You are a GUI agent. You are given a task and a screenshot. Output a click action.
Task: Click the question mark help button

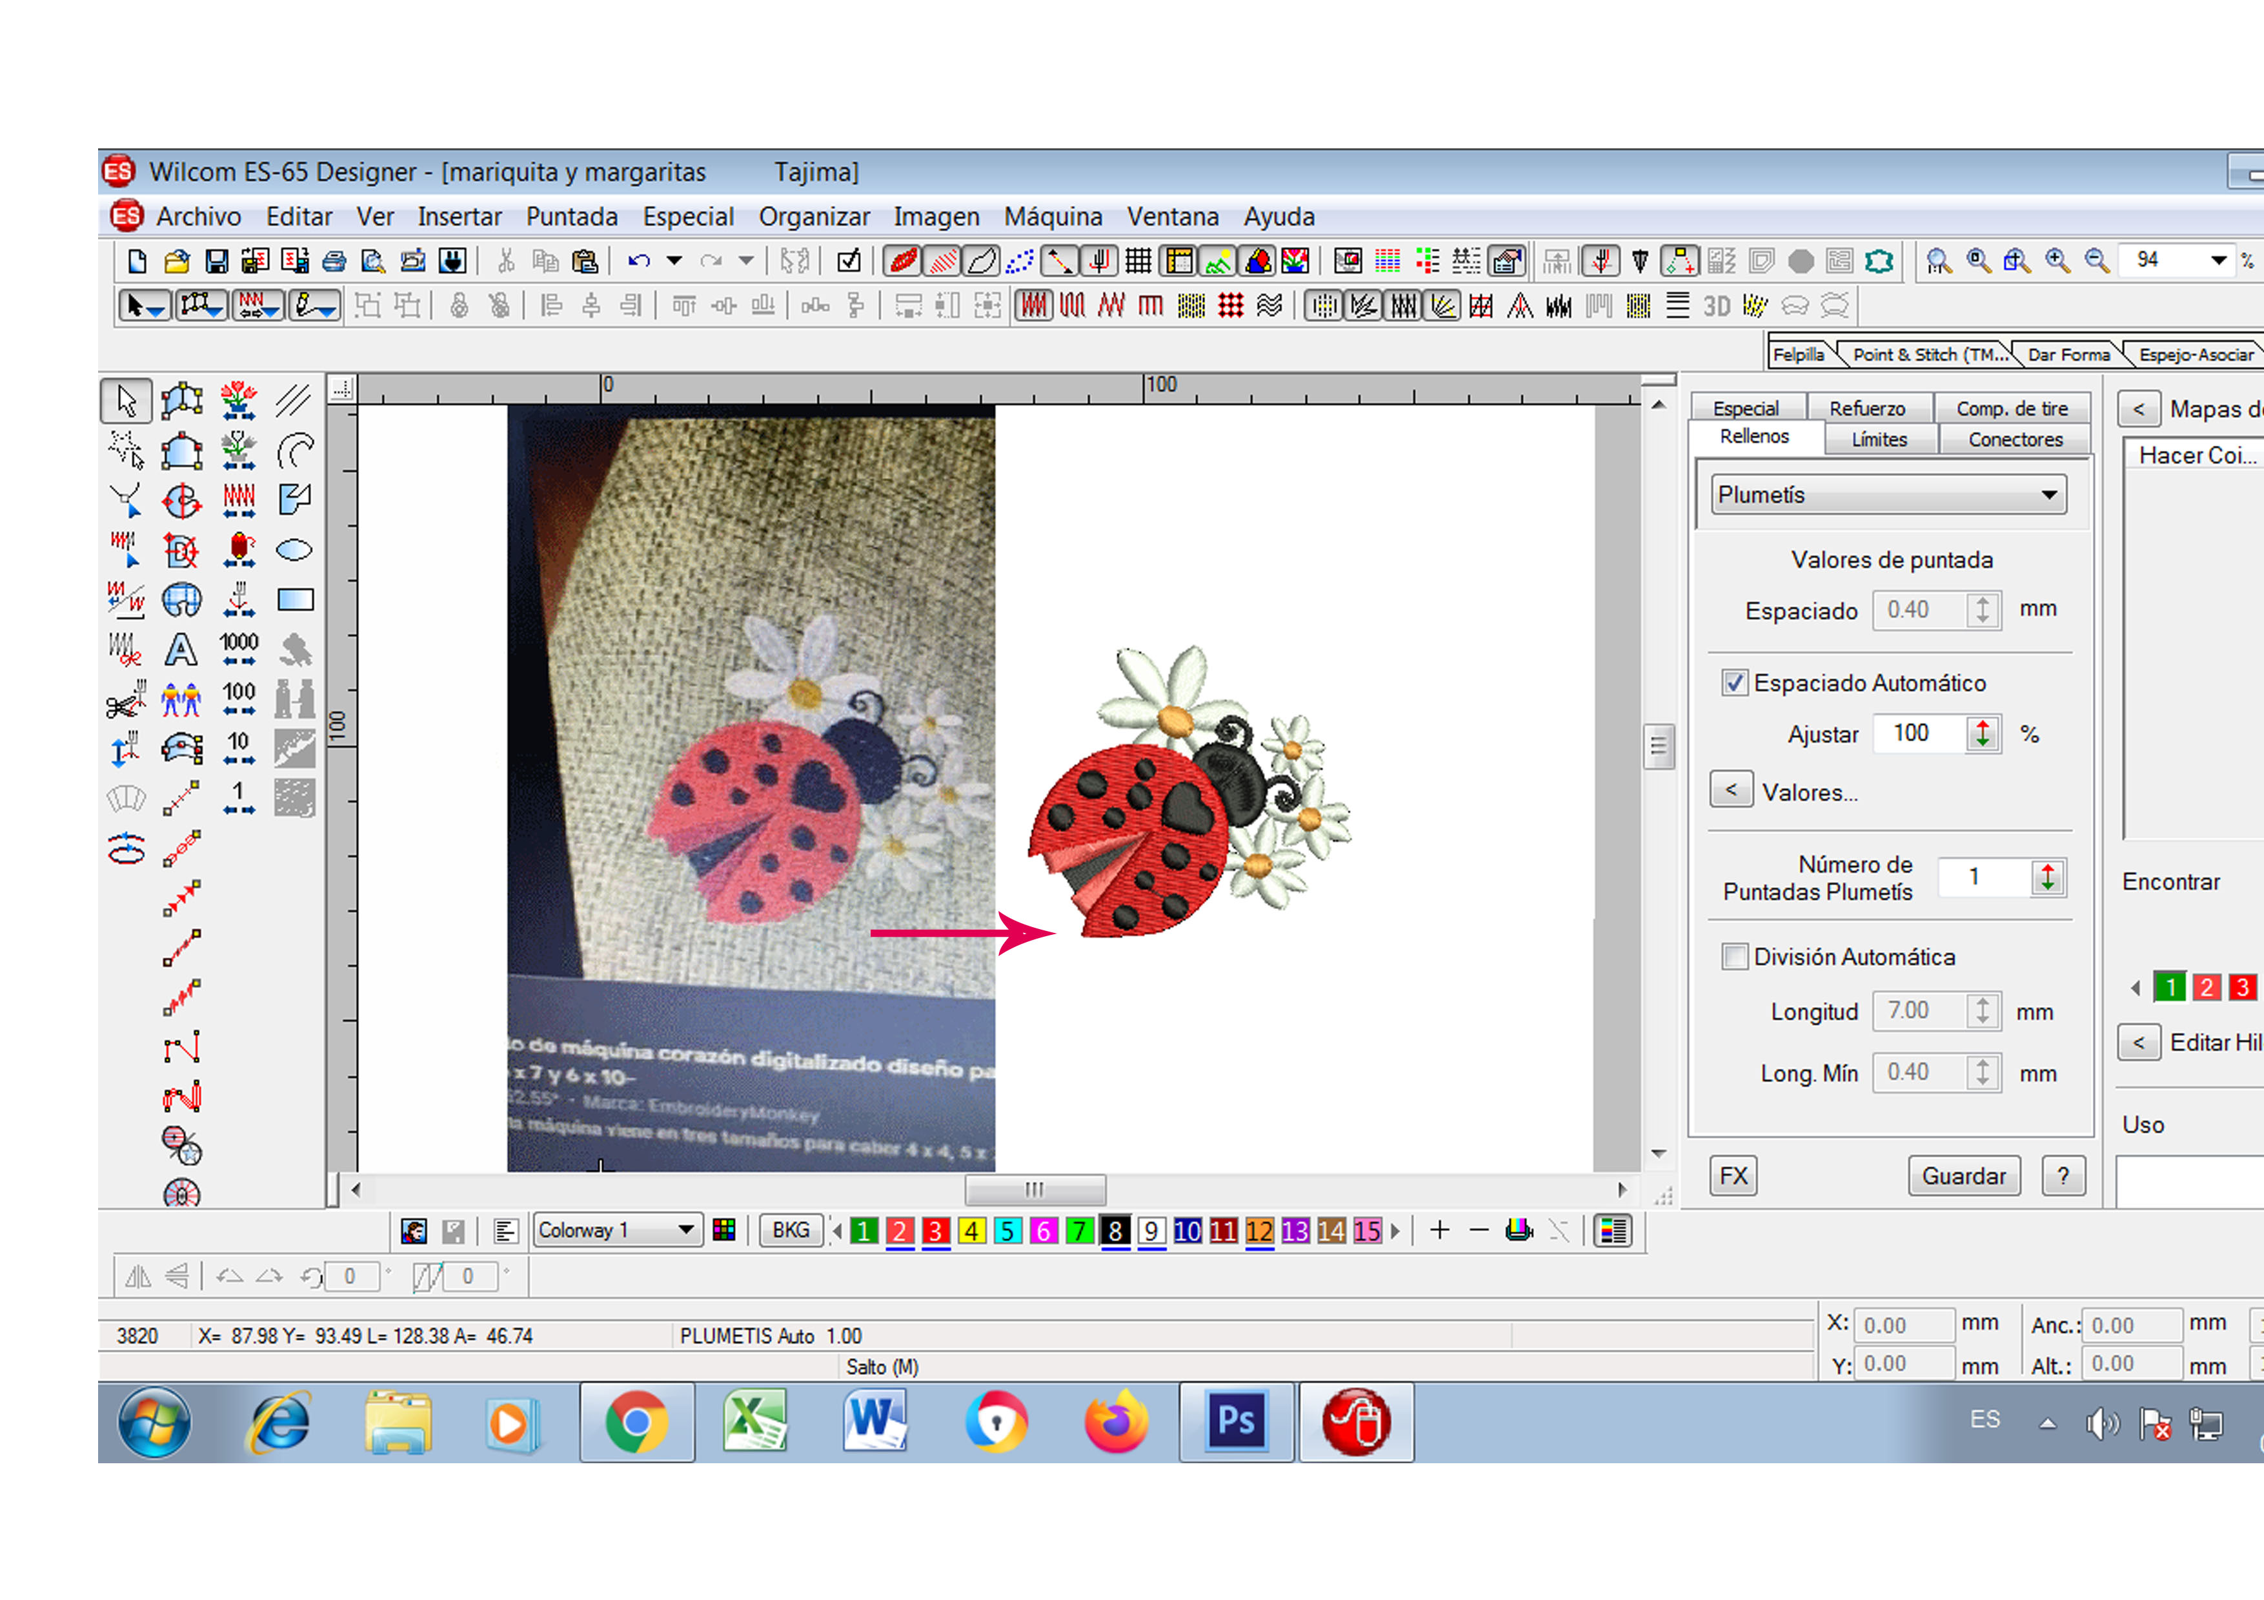click(x=2064, y=1176)
